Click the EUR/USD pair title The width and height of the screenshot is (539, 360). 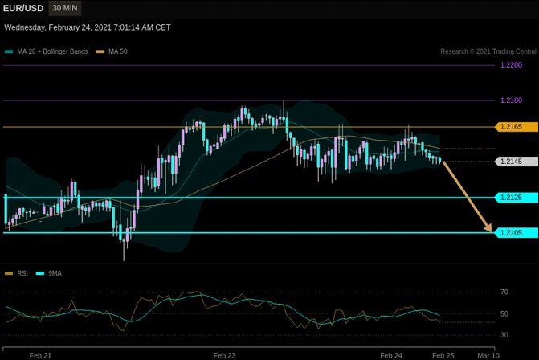tap(23, 8)
